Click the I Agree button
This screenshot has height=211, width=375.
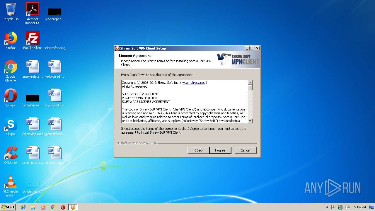click(x=220, y=150)
